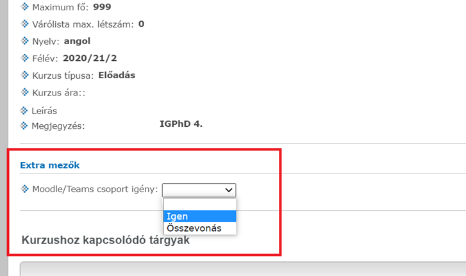Click the diamond bullet before Nyelv
This screenshot has width=466, height=276.
tap(25, 41)
